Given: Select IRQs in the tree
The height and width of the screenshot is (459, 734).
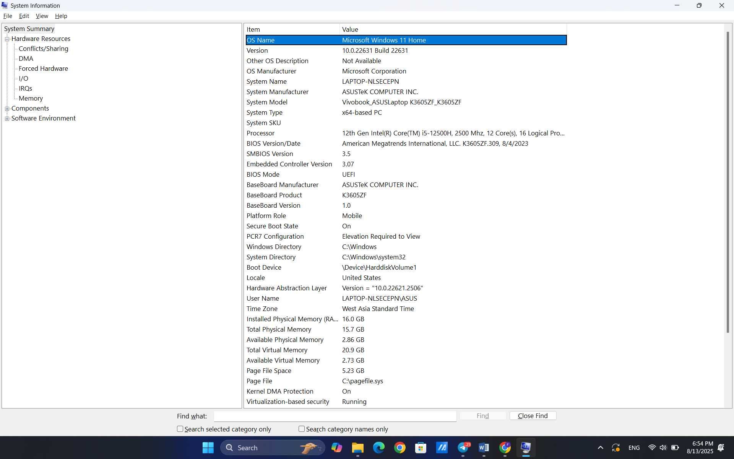Looking at the screenshot, I should click(25, 88).
